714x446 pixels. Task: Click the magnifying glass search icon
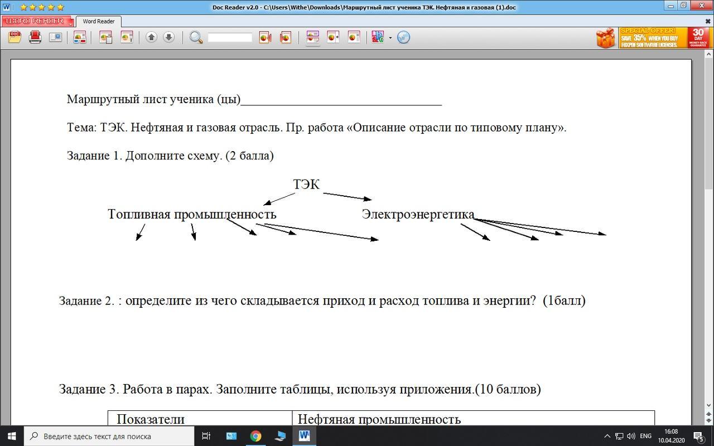196,37
